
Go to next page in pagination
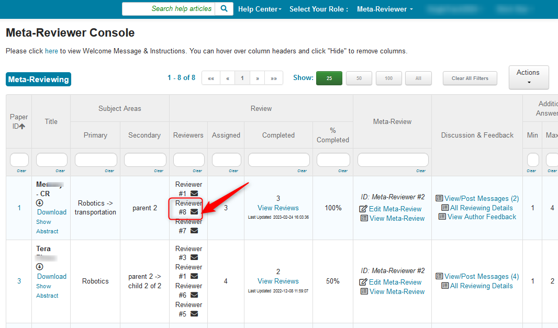point(257,78)
